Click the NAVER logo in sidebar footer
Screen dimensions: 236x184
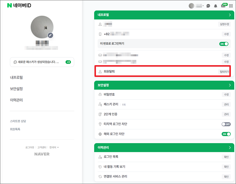point(42,154)
